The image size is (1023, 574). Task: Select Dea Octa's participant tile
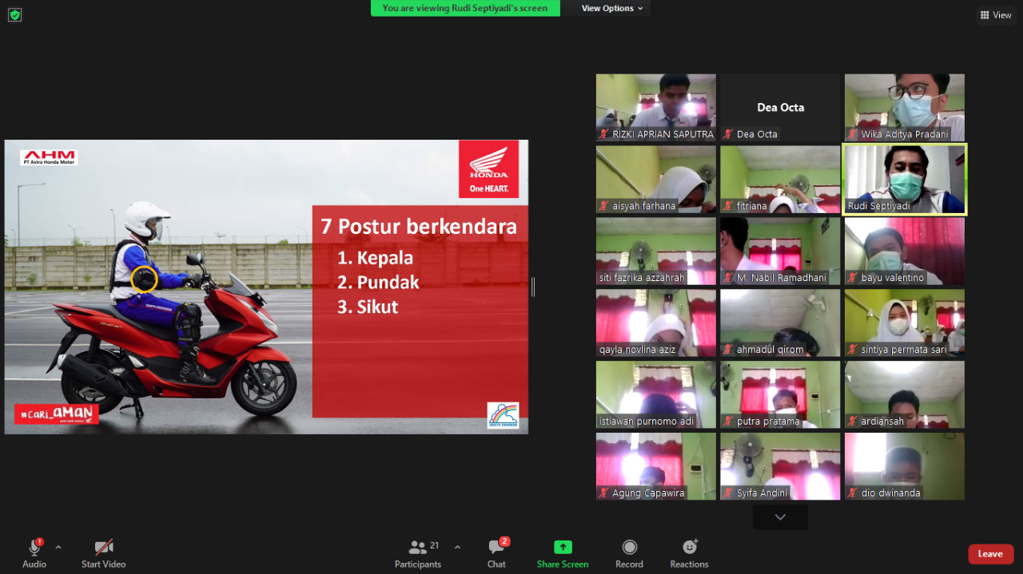(x=780, y=108)
